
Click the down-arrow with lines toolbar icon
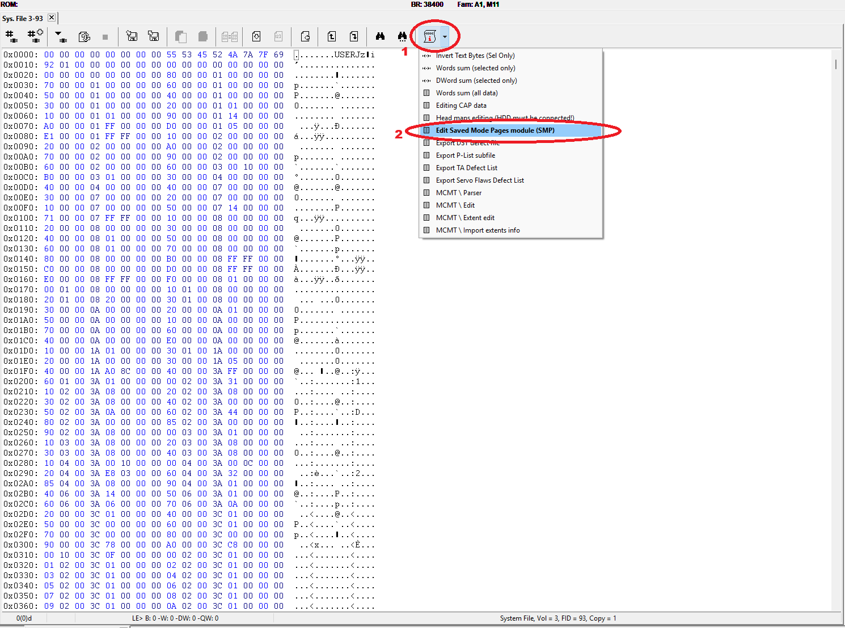(60, 37)
